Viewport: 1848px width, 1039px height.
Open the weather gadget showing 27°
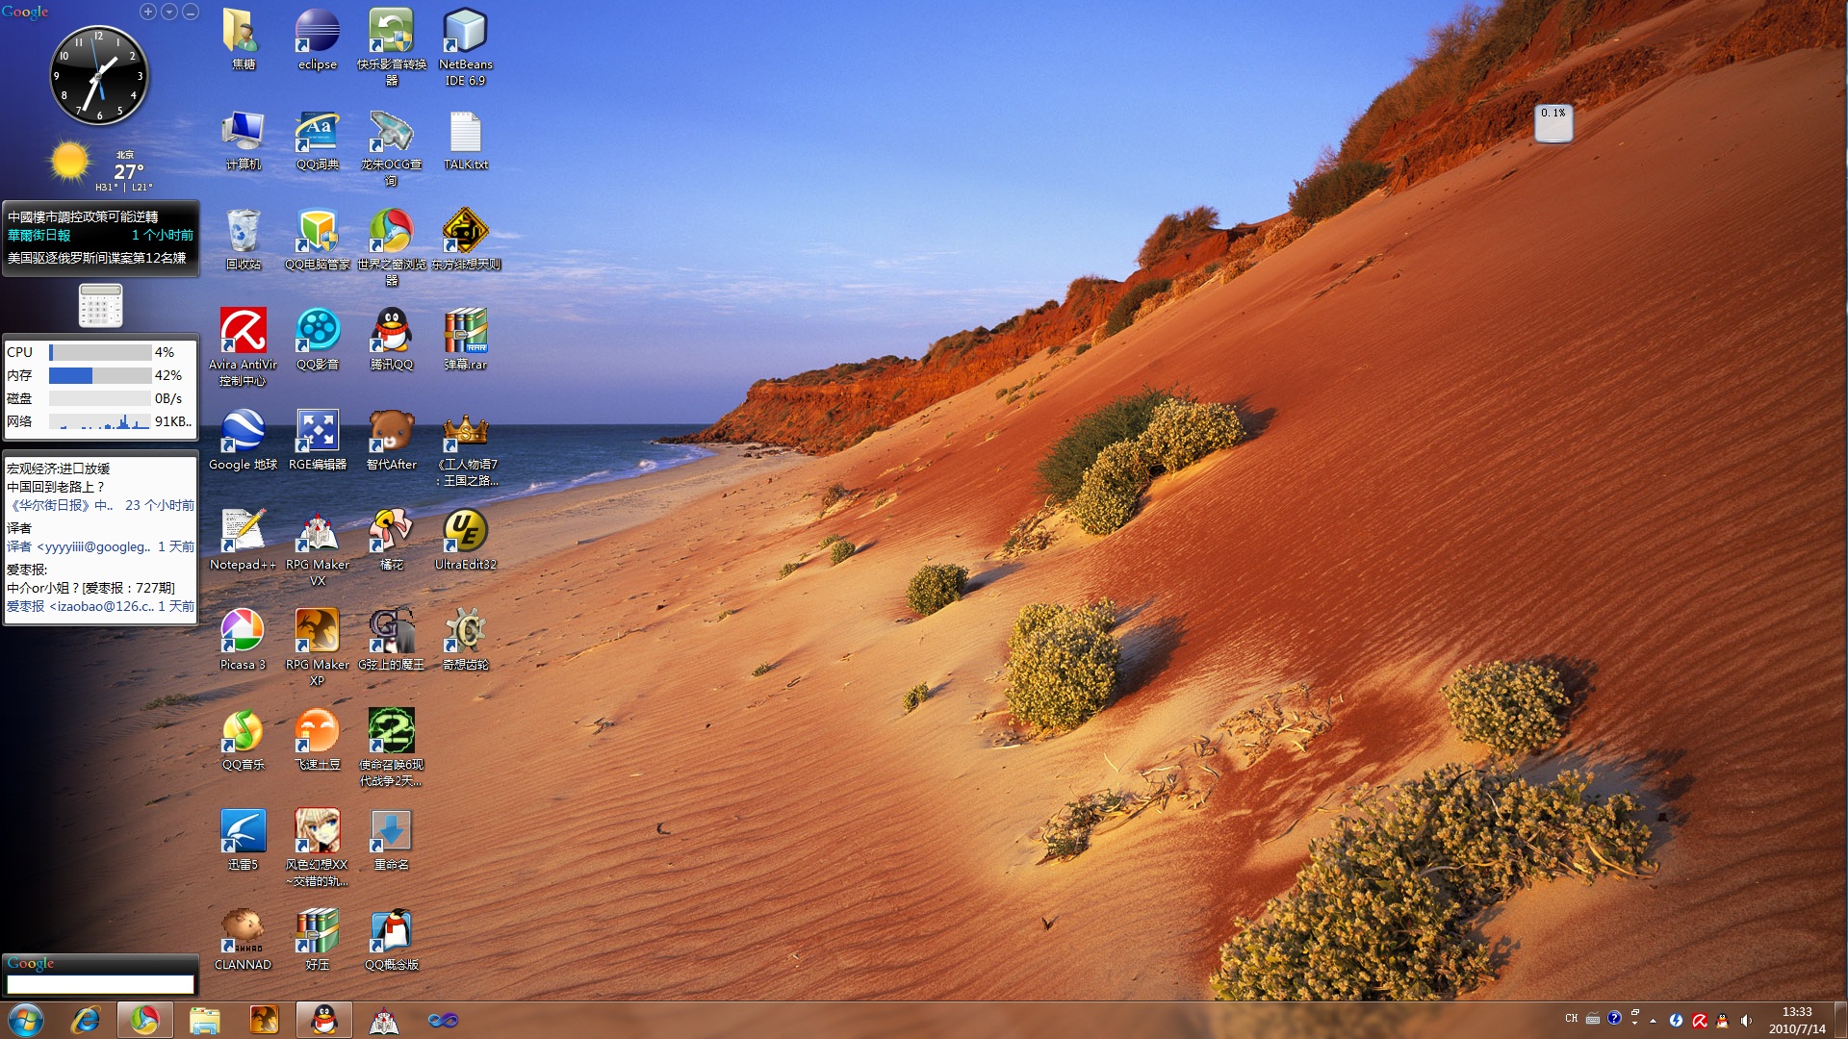tap(100, 165)
